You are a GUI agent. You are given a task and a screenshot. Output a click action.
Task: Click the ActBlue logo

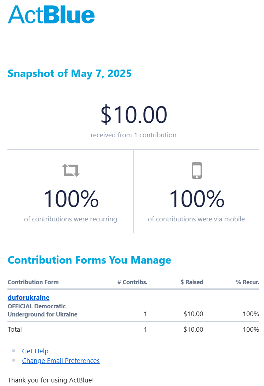tap(51, 15)
